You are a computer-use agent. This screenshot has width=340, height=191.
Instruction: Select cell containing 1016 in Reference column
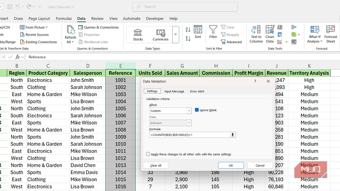click(x=121, y=186)
